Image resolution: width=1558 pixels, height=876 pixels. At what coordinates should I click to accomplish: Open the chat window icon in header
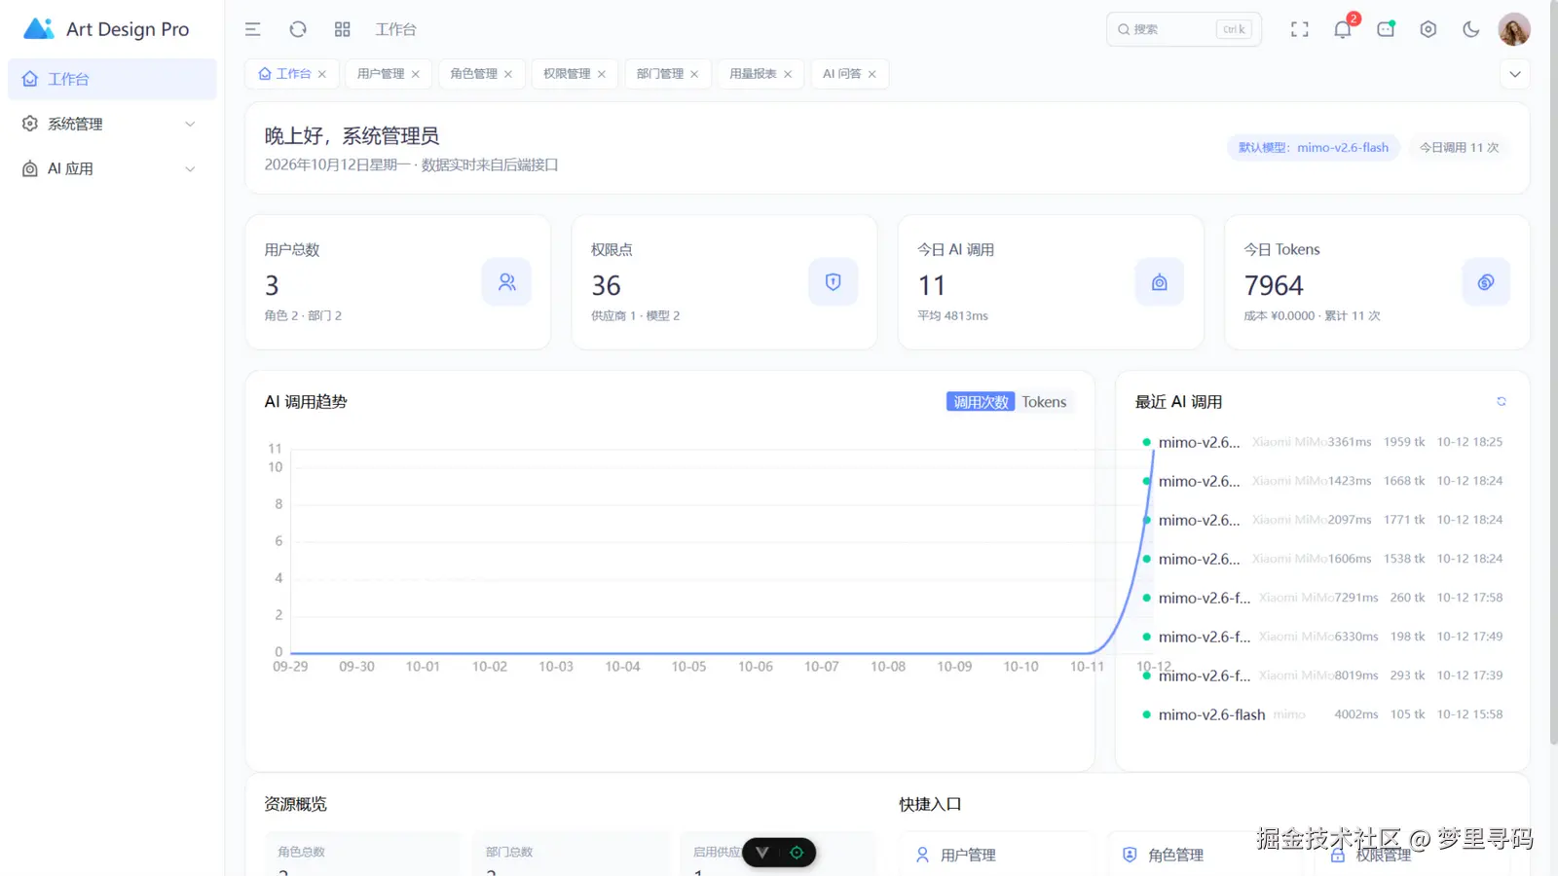click(x=1386, y=29)
